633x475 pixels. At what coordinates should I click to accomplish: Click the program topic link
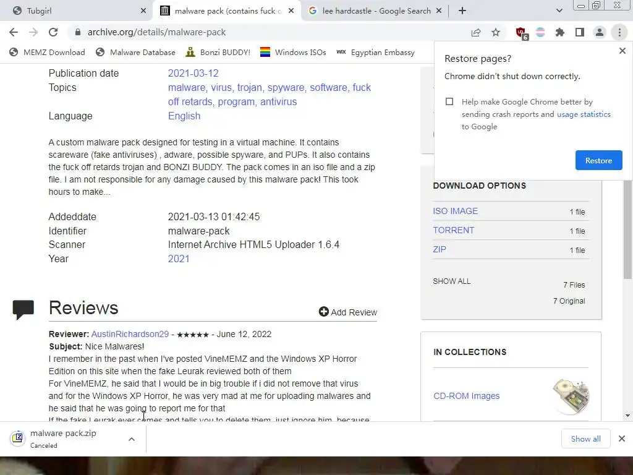[x=236, y=101]
